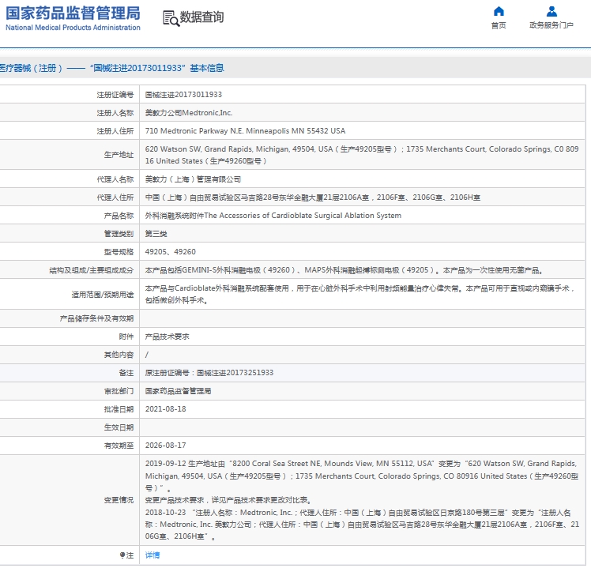This screenshot has height=568, width=591.
Task: Click the 有效期至 row label
Action: (x=119, y=446)
